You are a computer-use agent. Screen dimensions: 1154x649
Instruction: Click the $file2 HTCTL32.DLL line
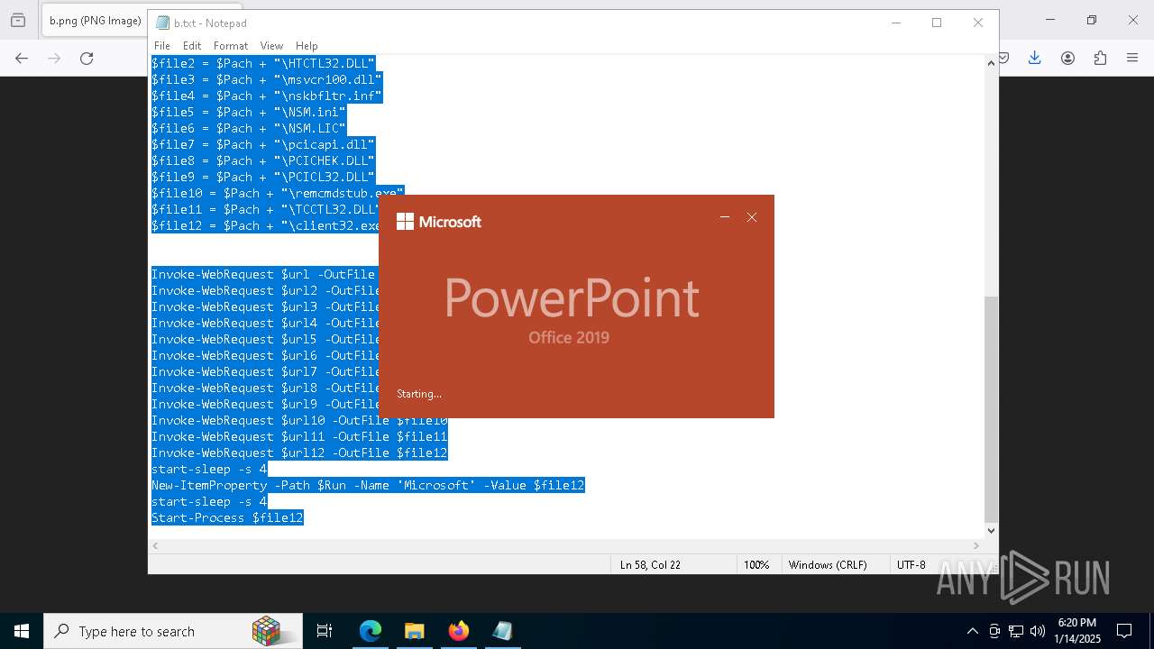point(263,63)
